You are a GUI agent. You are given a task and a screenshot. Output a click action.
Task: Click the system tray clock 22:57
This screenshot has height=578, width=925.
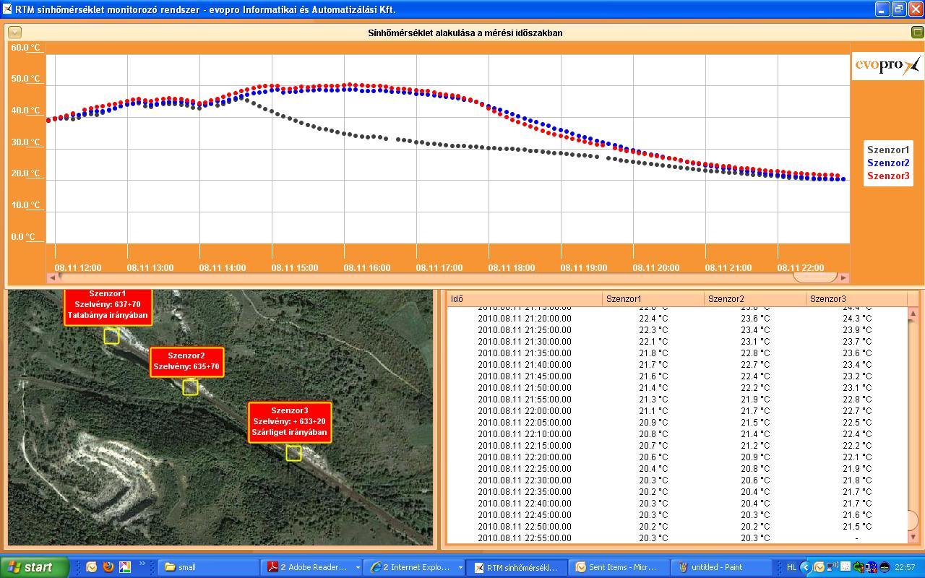point(905,567)
